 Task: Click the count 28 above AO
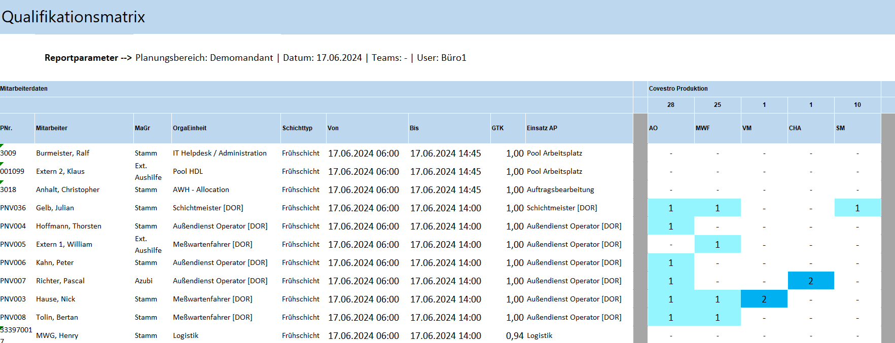click(x=671, y=105)
